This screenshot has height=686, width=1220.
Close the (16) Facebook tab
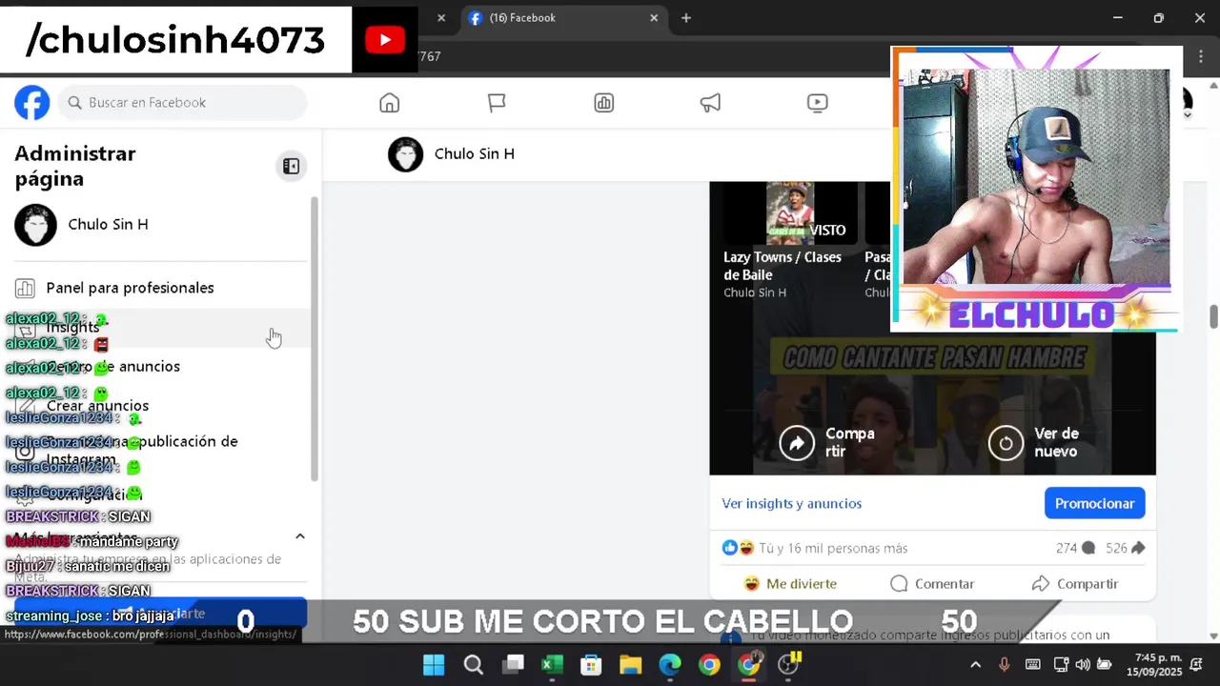click(654, 18)
